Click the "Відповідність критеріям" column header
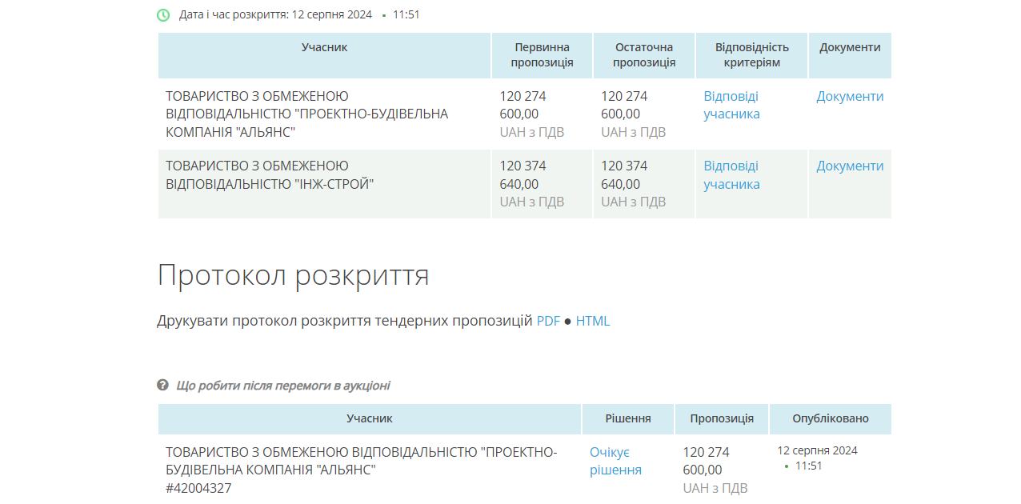 [x=751, y=55]
